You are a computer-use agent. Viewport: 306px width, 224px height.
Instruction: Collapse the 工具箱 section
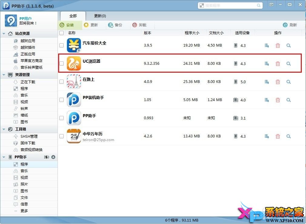[x=4, y=129]
